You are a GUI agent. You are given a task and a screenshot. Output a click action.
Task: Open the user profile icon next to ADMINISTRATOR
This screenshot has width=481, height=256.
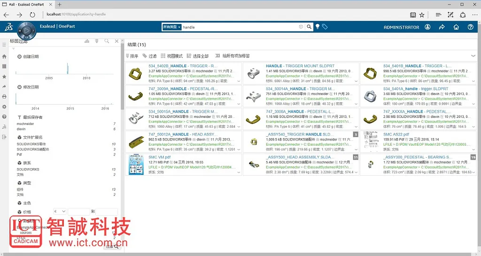click(x=427, y=27)
